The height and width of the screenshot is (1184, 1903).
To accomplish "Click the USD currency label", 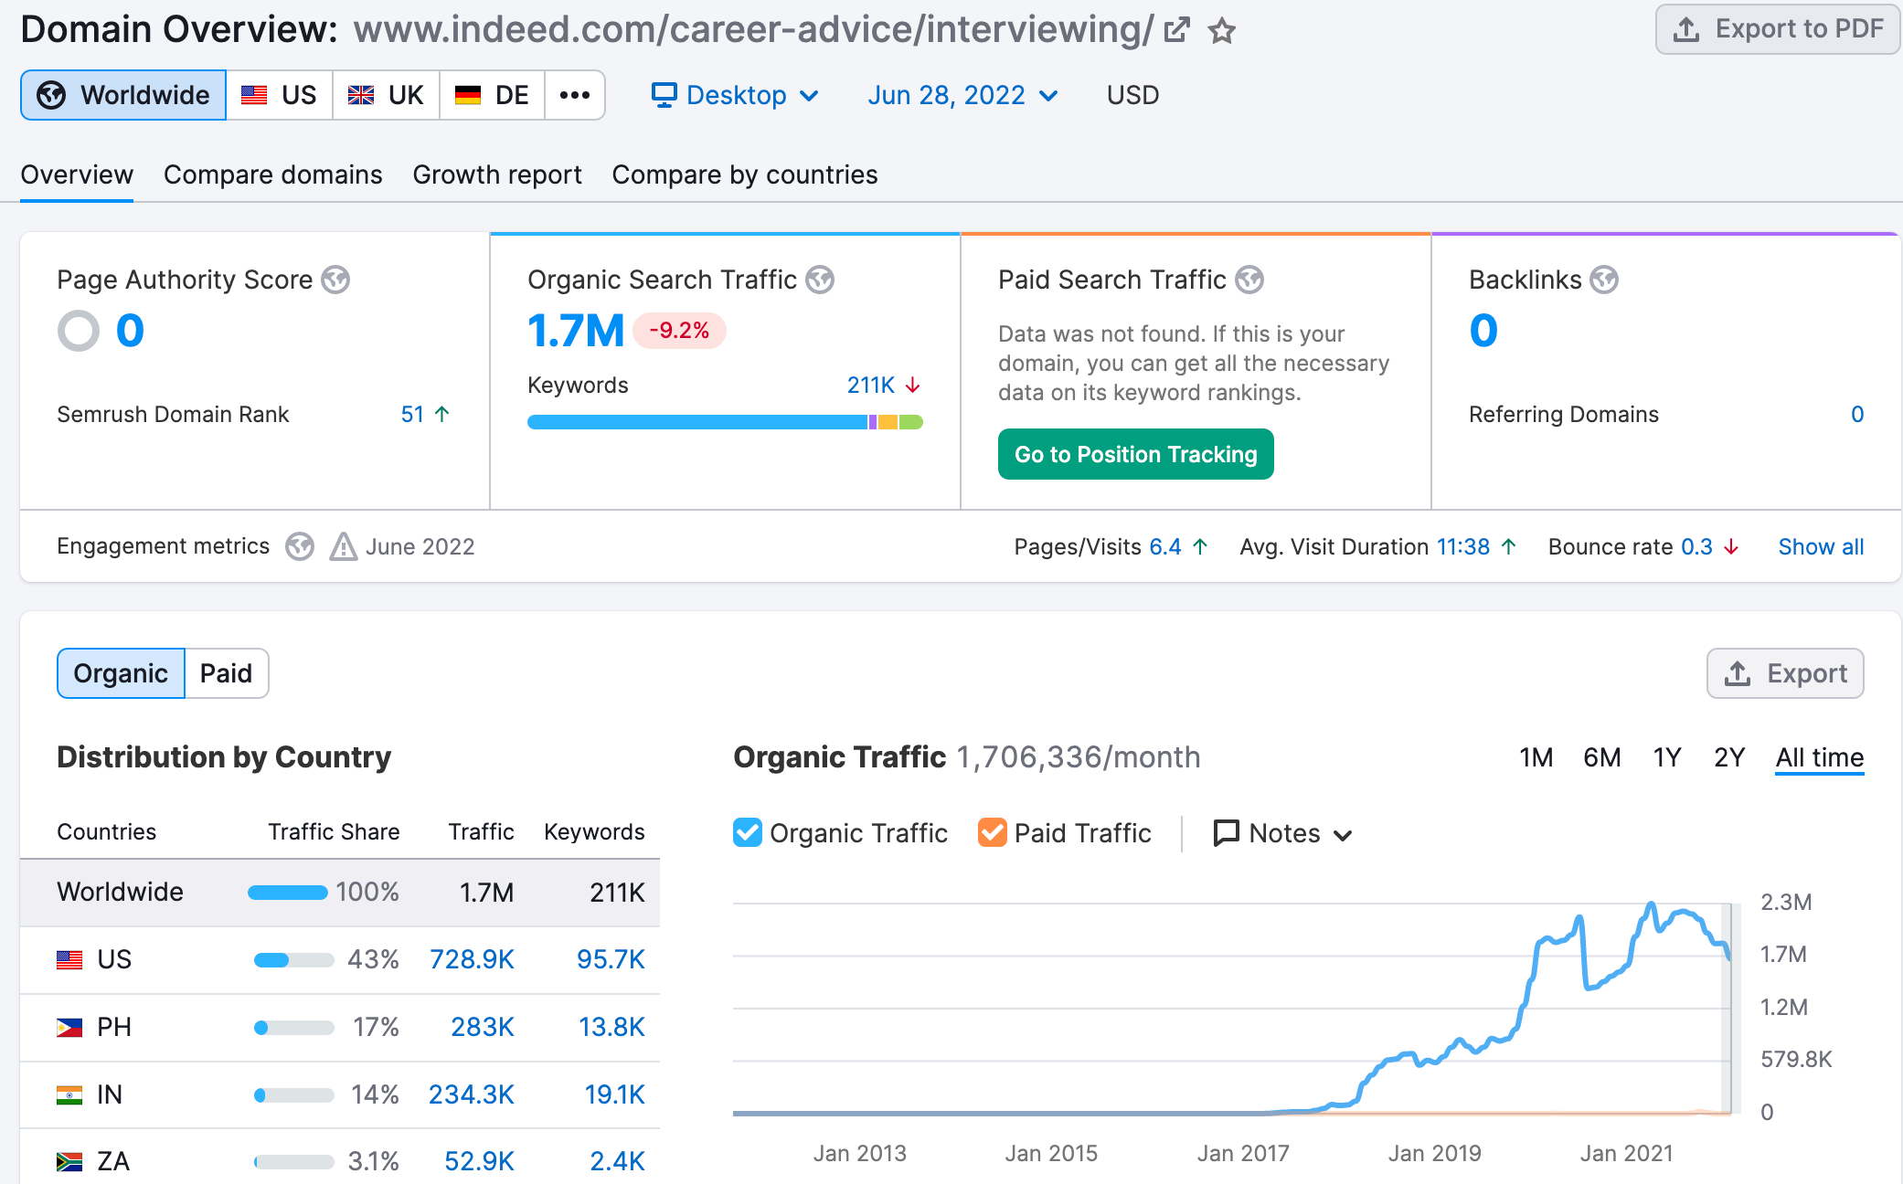I will click(x=1132, y=95).
